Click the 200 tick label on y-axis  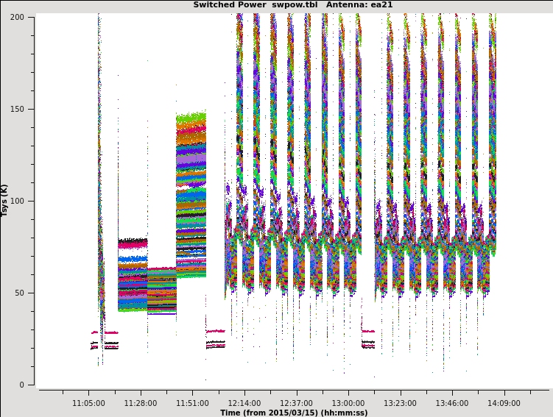point(16,17)
